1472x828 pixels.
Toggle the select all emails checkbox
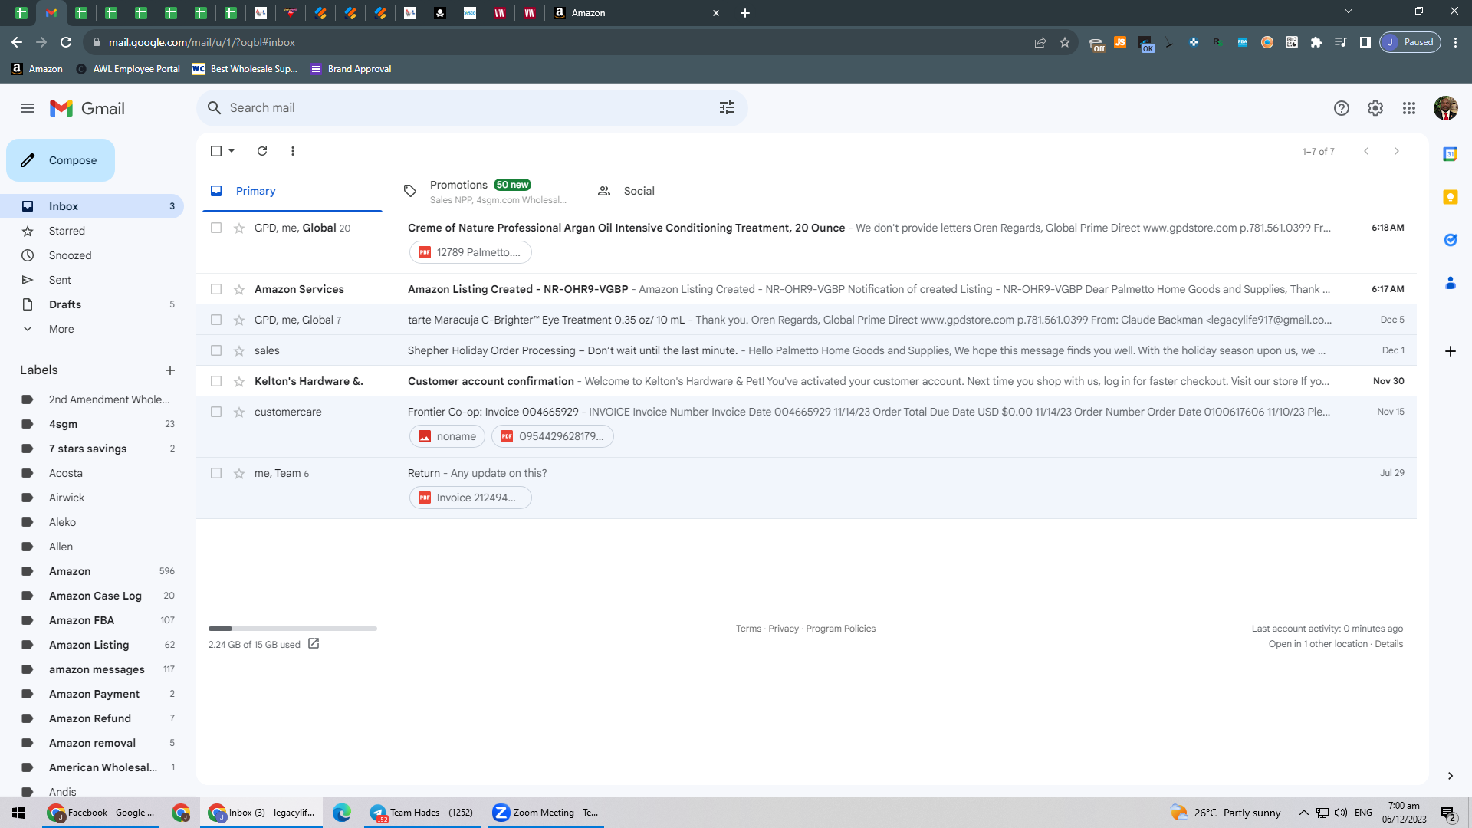(x=216, y=151)
